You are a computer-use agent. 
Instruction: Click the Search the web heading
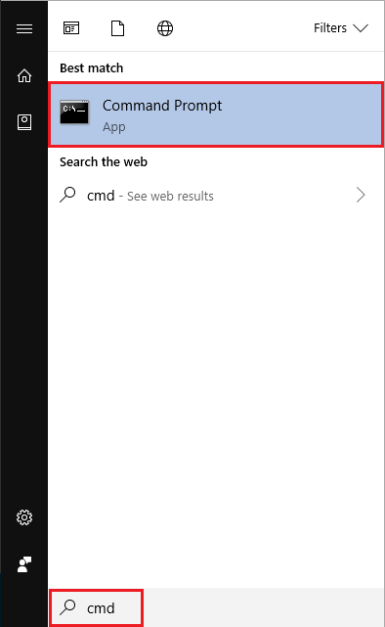tap(104, 162)
